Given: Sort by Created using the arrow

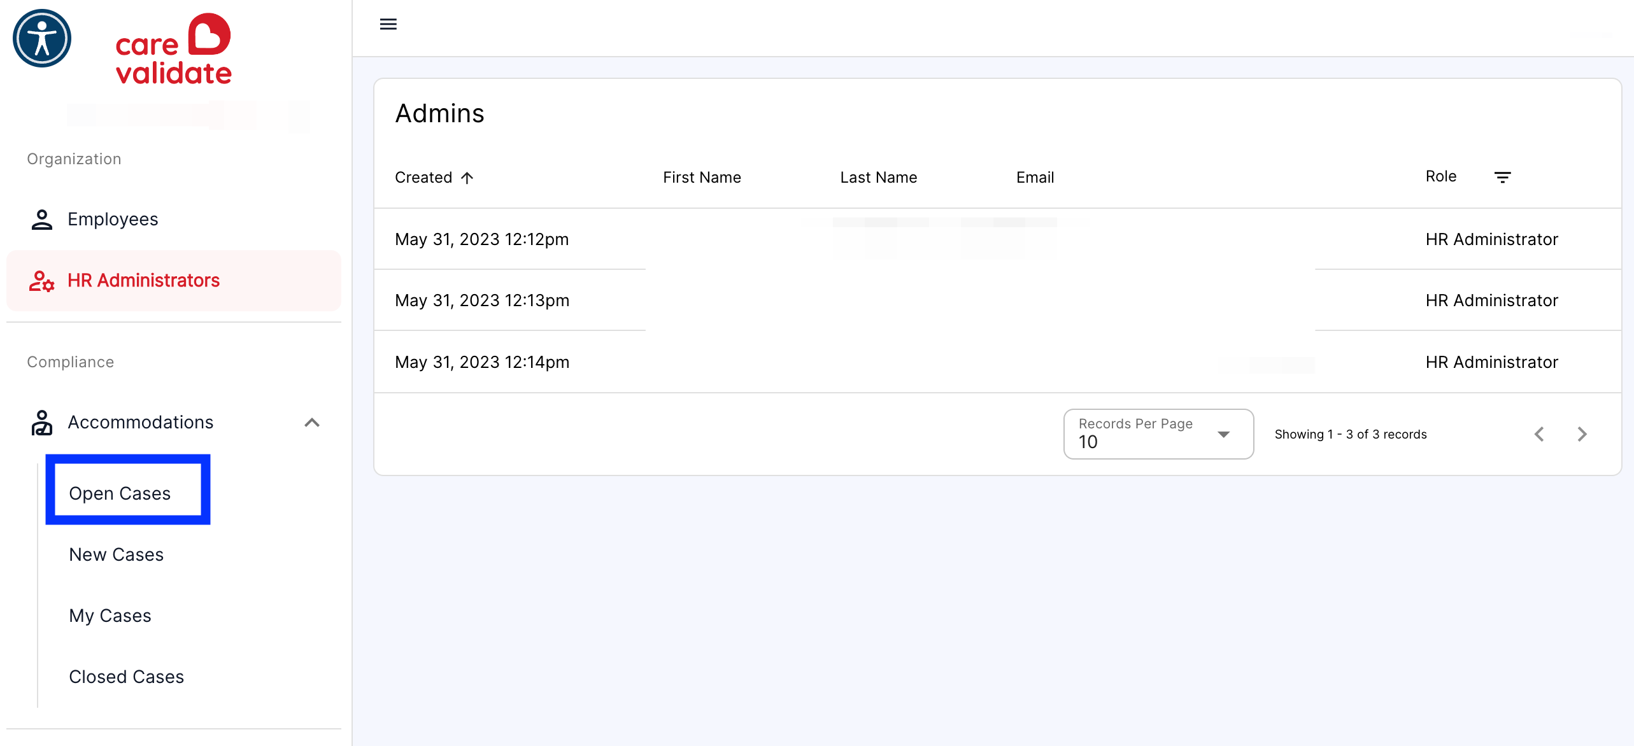Looking at the screenshot, I should pyautogui.click(x=467, y=178).
